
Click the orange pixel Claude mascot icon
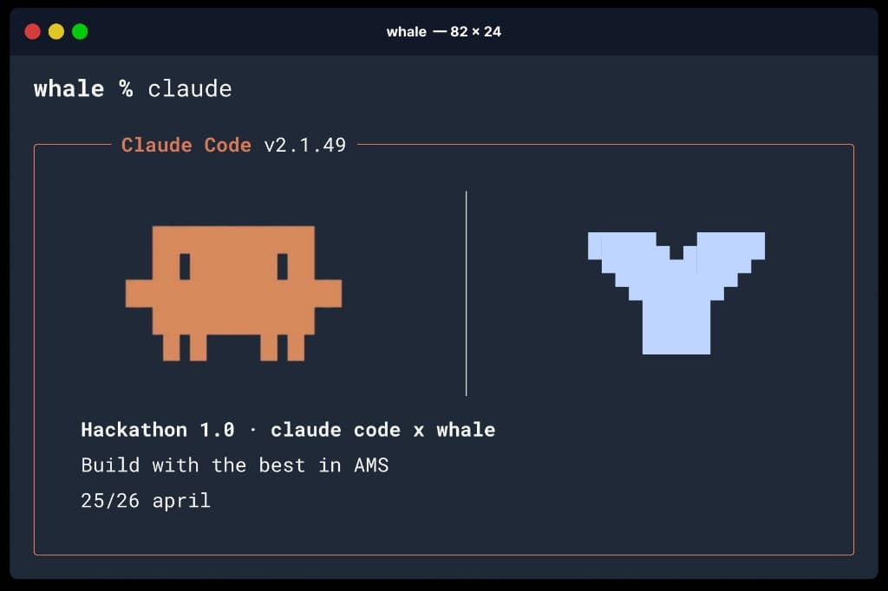click(233, 293)
